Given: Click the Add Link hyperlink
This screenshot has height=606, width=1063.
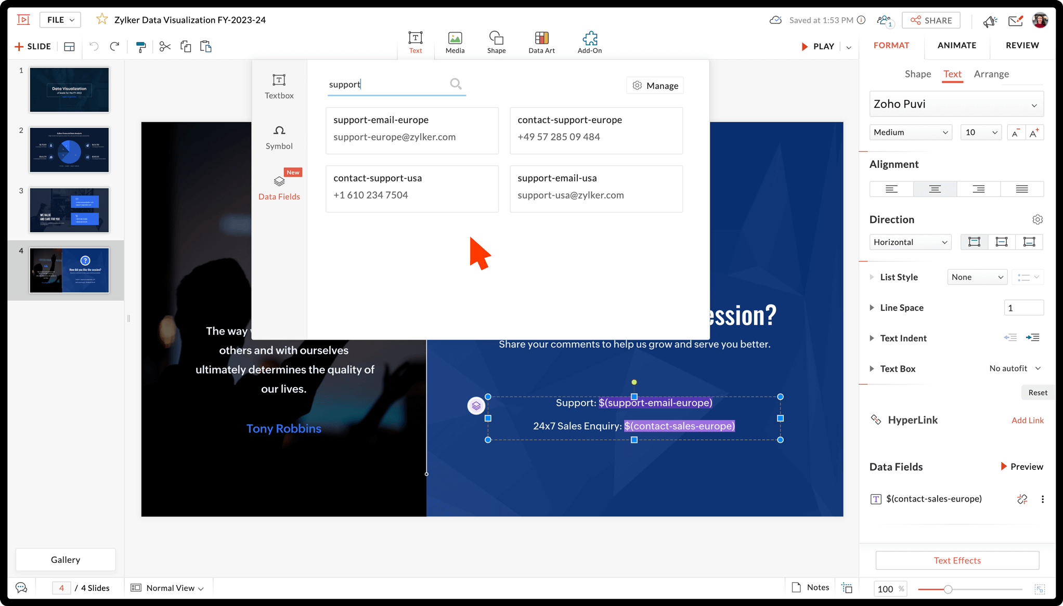Looking at the screenshot, I should (x=1027, y=420).
